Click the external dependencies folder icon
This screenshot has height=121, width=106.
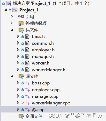(21, 23)
